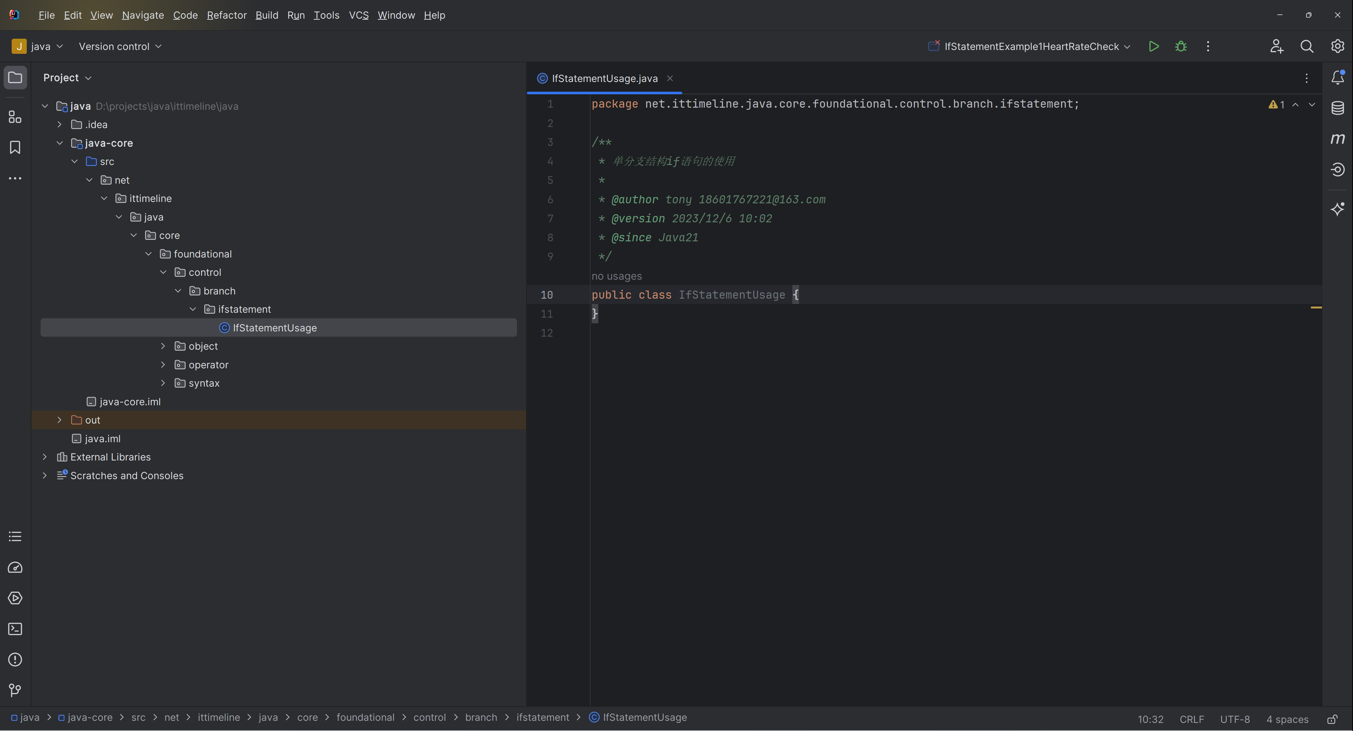Run IfStatementExample1HeartRateCheck with green play icon

point(1153,46)
